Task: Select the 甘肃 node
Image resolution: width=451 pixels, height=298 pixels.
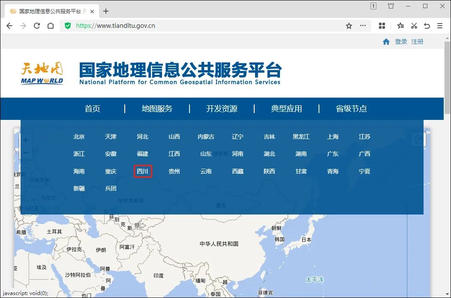Action: coord(301,172)
